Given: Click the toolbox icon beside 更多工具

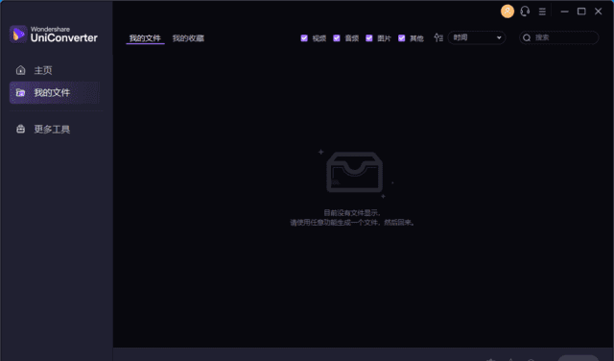Looking at the screenshot, I should coord(20,129).
